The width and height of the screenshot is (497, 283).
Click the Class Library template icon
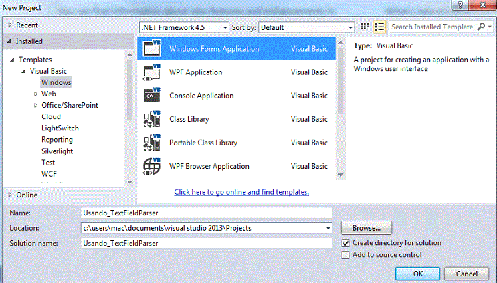coord(152,119)
